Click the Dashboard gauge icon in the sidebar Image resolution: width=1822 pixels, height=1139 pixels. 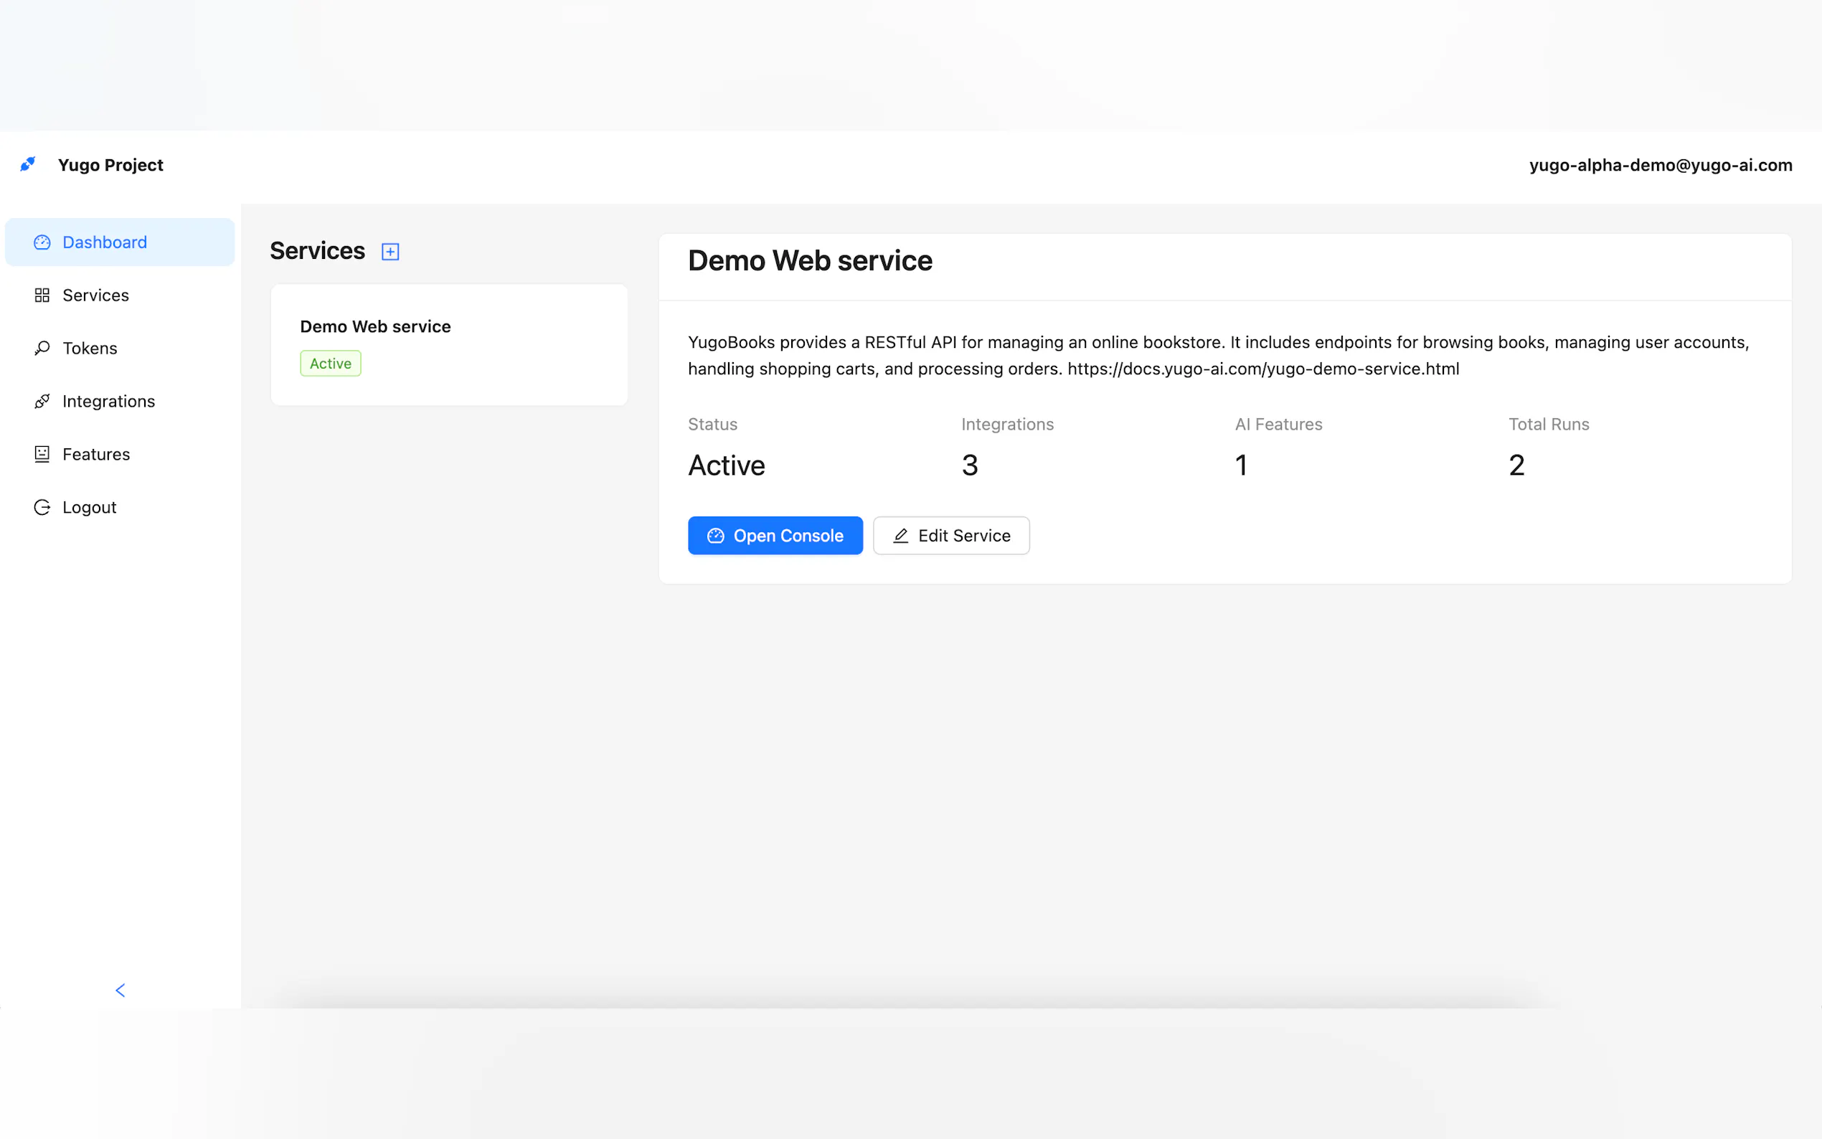pos(42,242)
